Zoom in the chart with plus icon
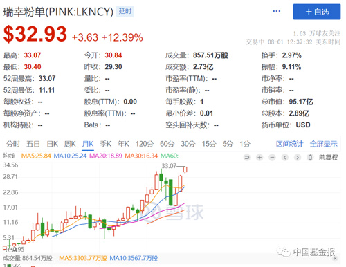 (259, 158)
